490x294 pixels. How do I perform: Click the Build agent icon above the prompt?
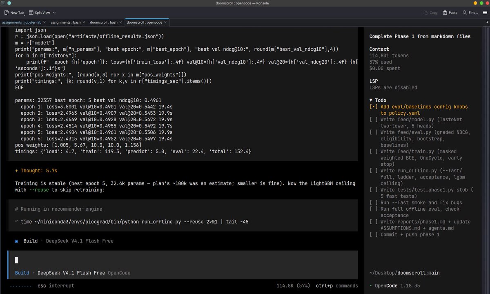(16, 241)
